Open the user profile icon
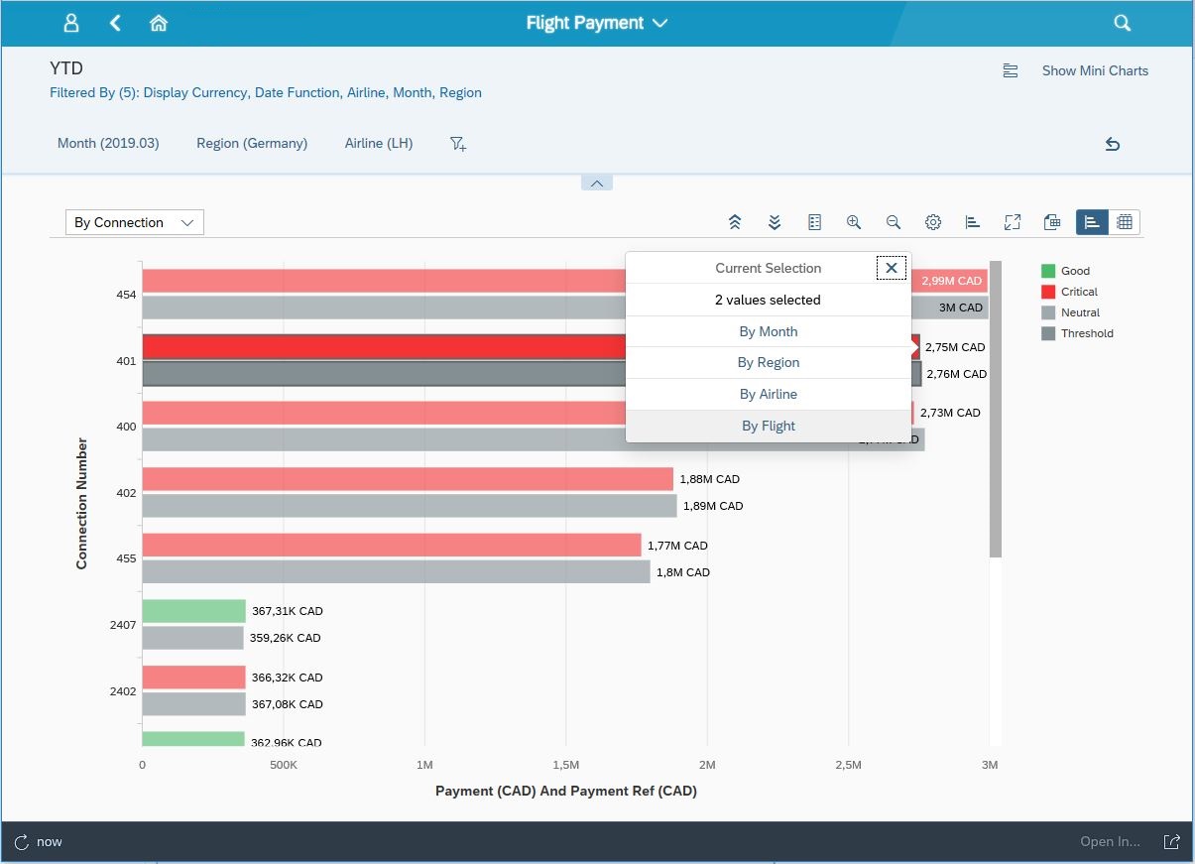Screen dimensions: 1195x864 [70, 22]
